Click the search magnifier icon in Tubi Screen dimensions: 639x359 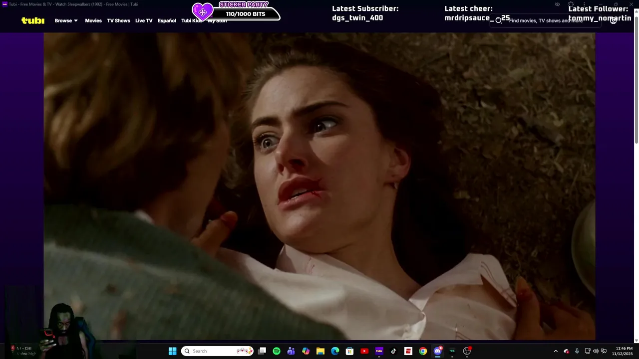click(498, 20)
